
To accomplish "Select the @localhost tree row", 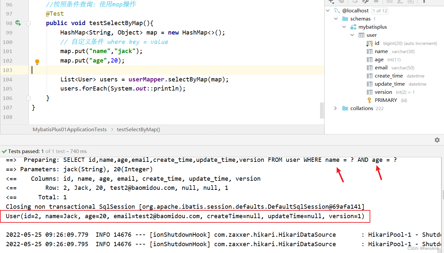I will point(384,11).
